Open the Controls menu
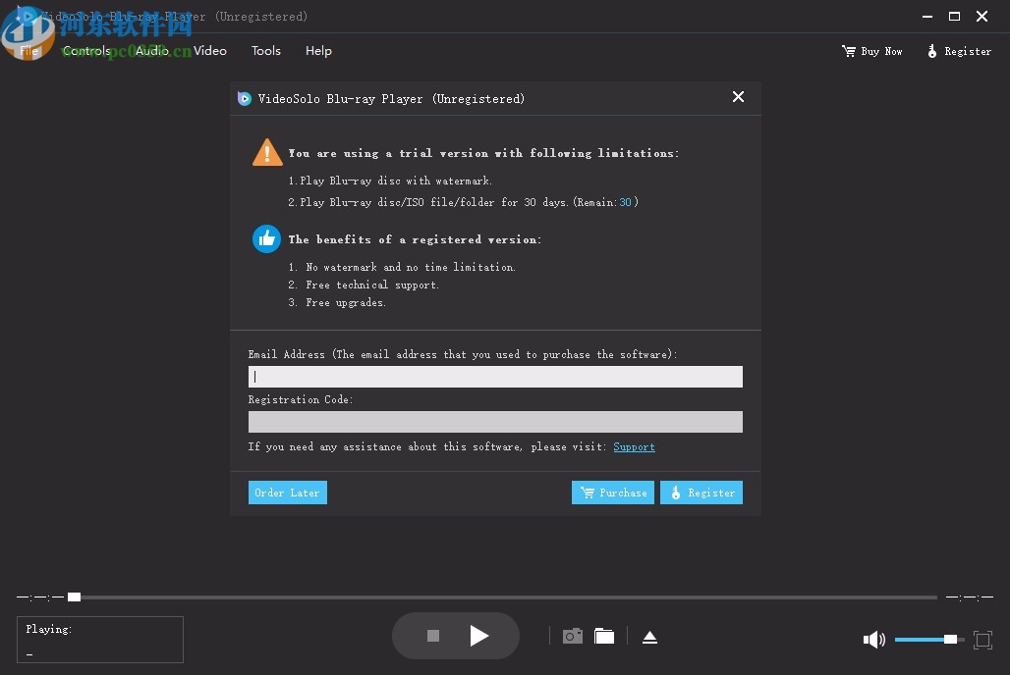Screen dimensions: 1010x675 coord(86,50)
